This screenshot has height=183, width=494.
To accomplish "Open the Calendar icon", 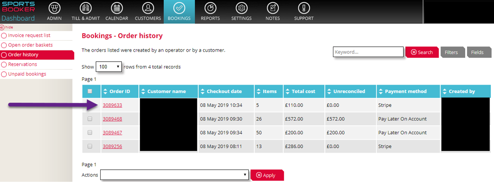I will point(117,8).
